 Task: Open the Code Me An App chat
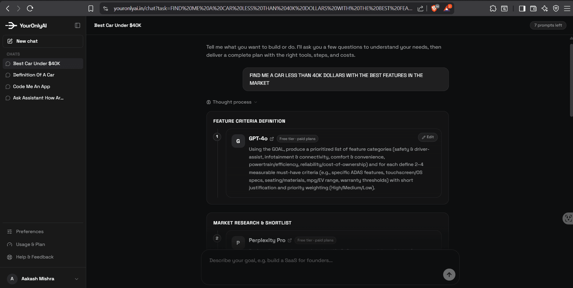click(43, 87)
